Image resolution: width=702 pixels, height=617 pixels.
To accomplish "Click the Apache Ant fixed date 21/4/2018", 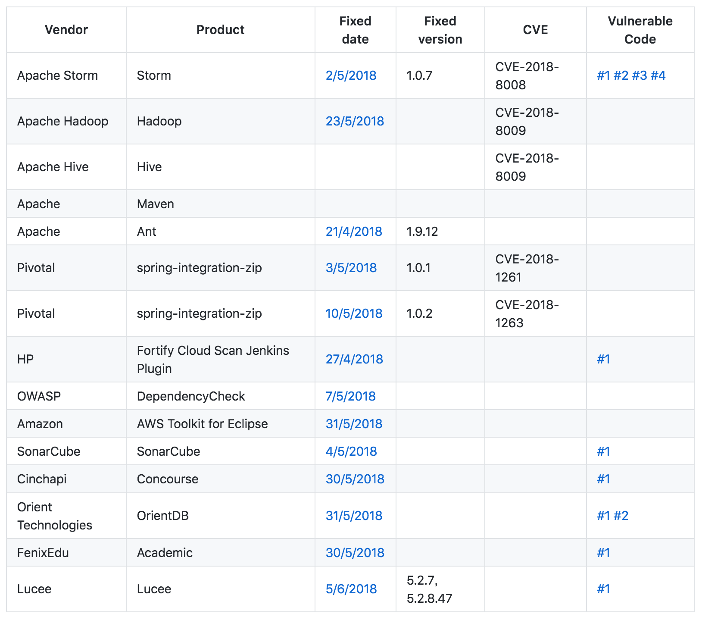I will 353,231.
